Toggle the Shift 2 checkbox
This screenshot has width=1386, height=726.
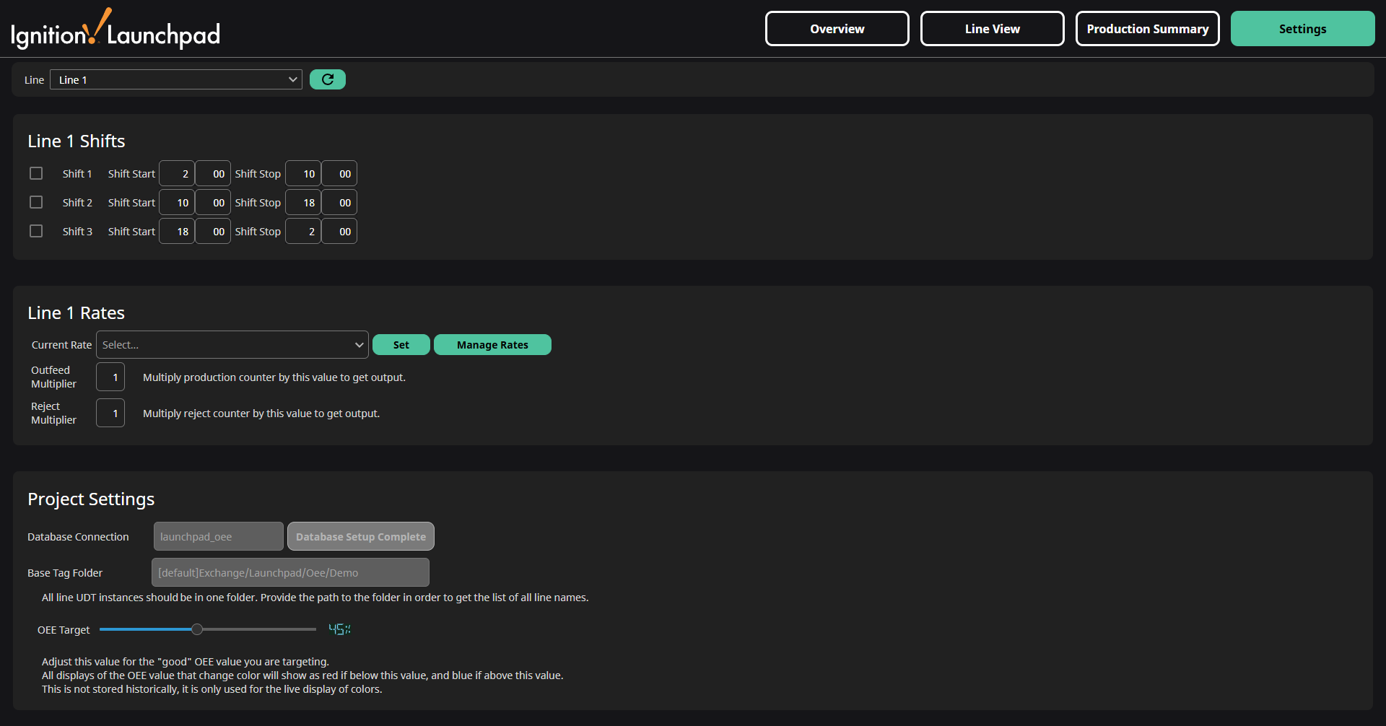coord(36,202)
